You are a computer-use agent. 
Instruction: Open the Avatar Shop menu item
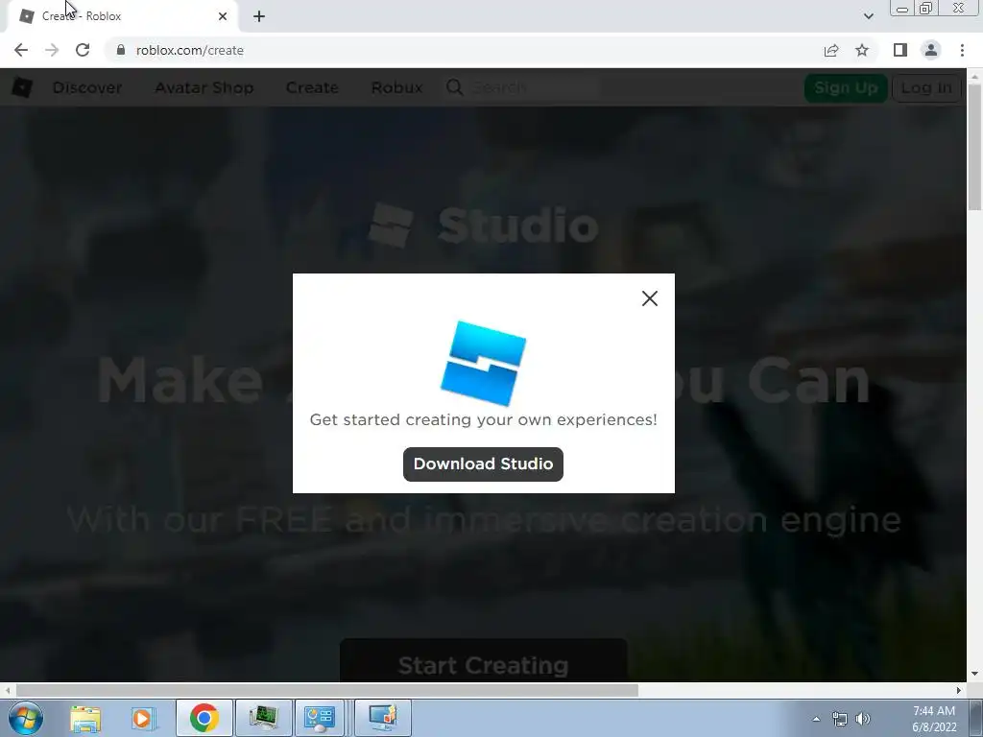coord(204,87)
